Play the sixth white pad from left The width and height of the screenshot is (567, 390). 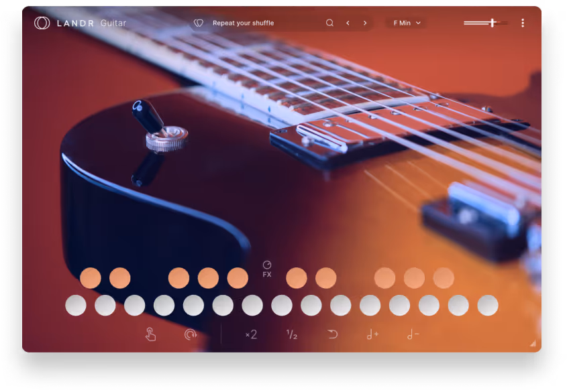pyautogui.click(x=223, y=305)
